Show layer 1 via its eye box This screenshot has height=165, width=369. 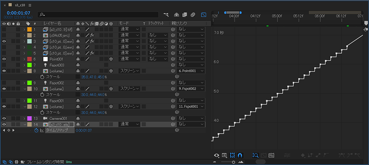(x=4, y=29)
